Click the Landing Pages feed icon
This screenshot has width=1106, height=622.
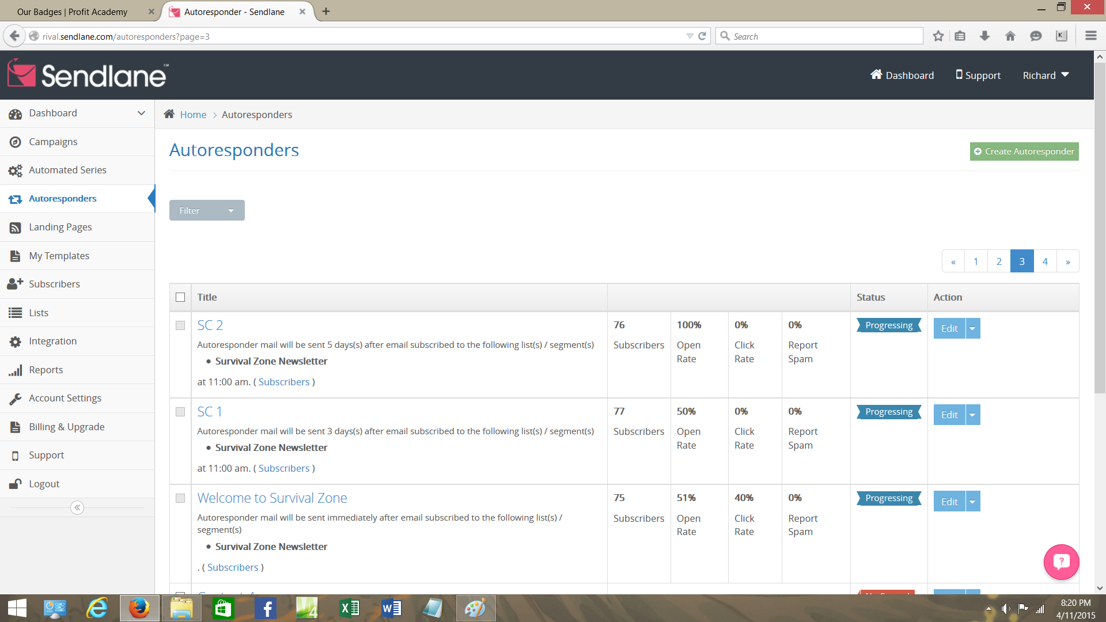click(x=15, y=227)
